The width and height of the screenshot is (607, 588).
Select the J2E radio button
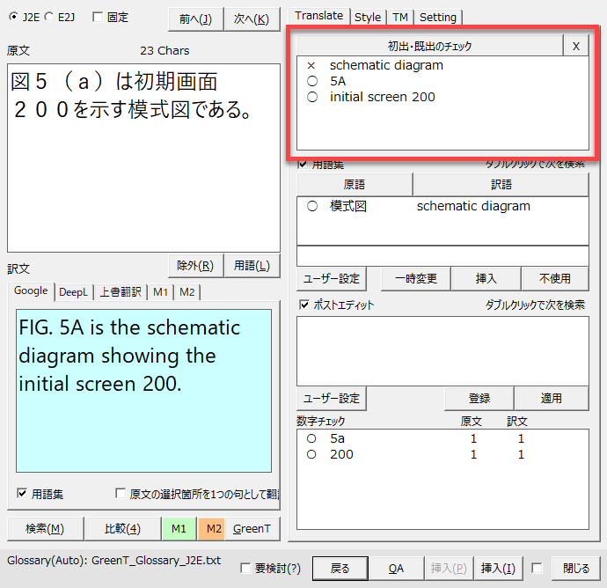pyautogui.click(x=13, y=17)
